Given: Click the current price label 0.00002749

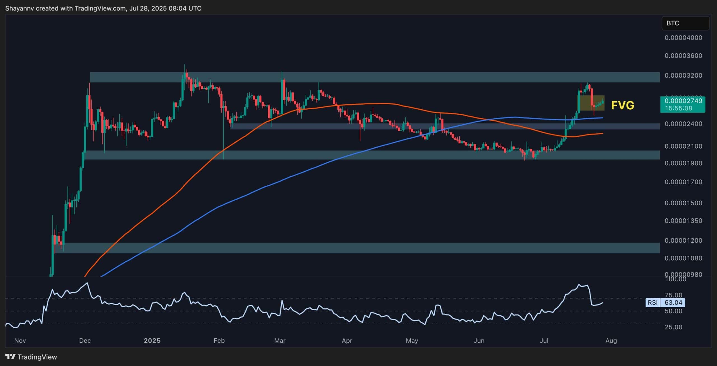Looking at the screenshot, I should click(x=683, y=101).
